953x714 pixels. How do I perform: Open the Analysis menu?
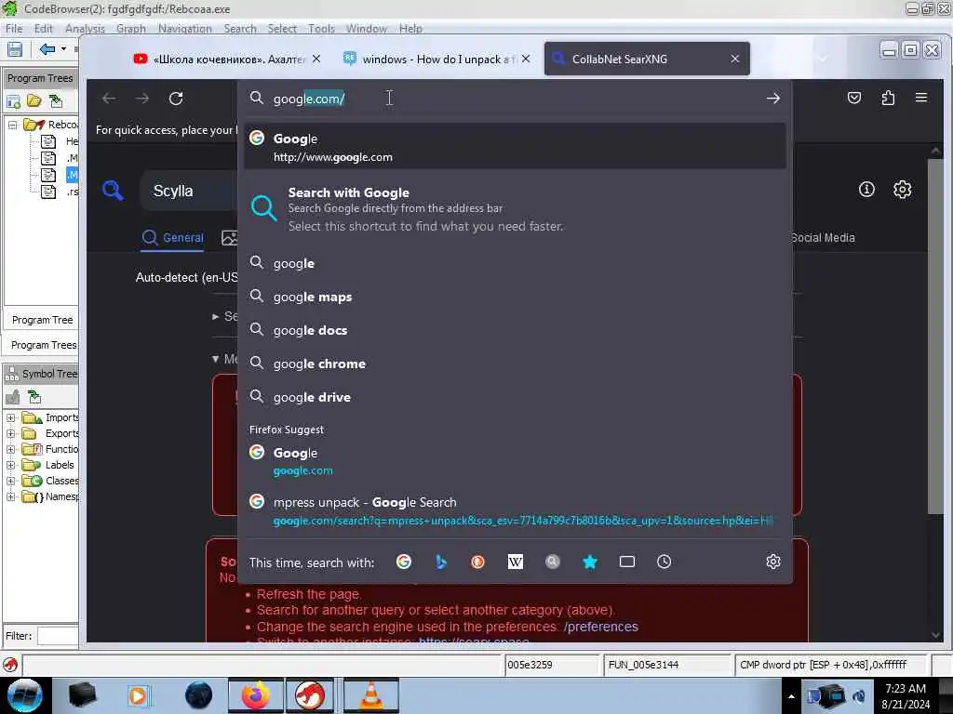pos(85,29)
